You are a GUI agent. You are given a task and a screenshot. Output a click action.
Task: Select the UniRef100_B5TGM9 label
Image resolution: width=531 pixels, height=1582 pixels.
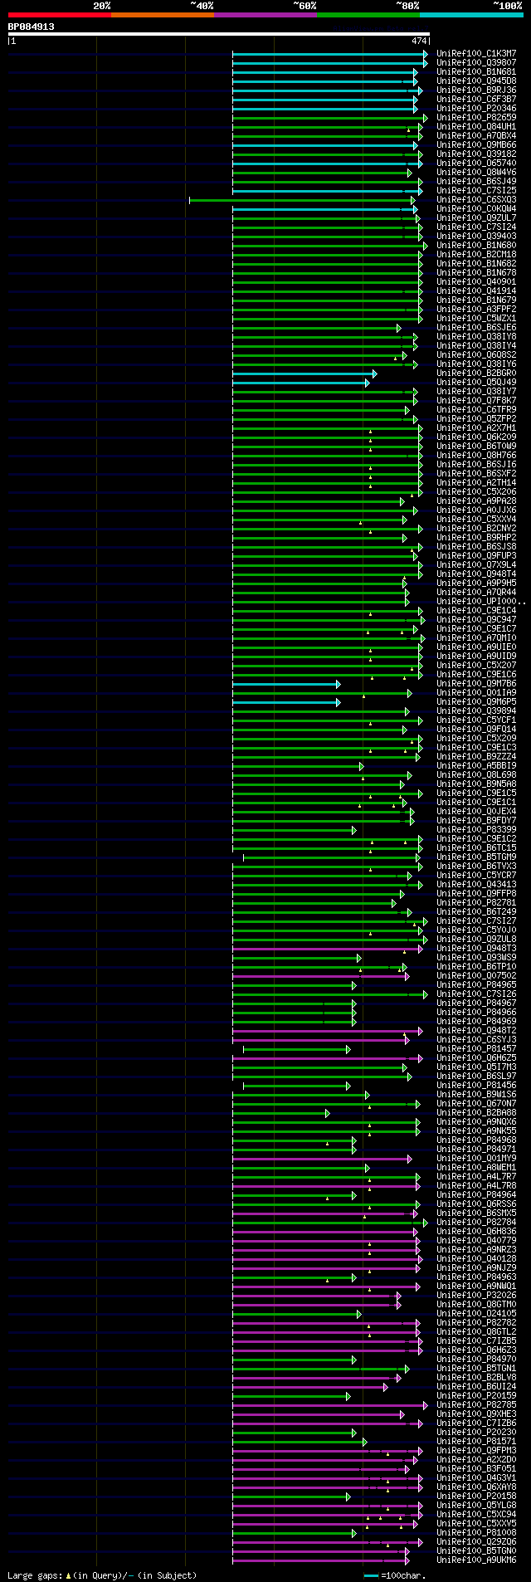point(476,857)
